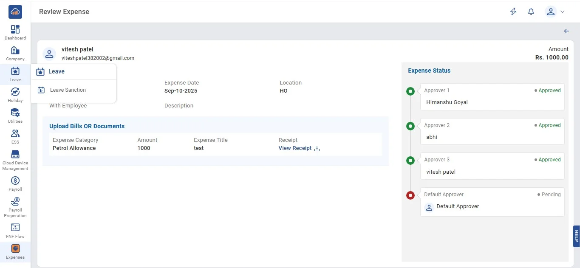Click the lightning quick actions icon
Screen dimensions: 580x268
(x=513, y=12)
